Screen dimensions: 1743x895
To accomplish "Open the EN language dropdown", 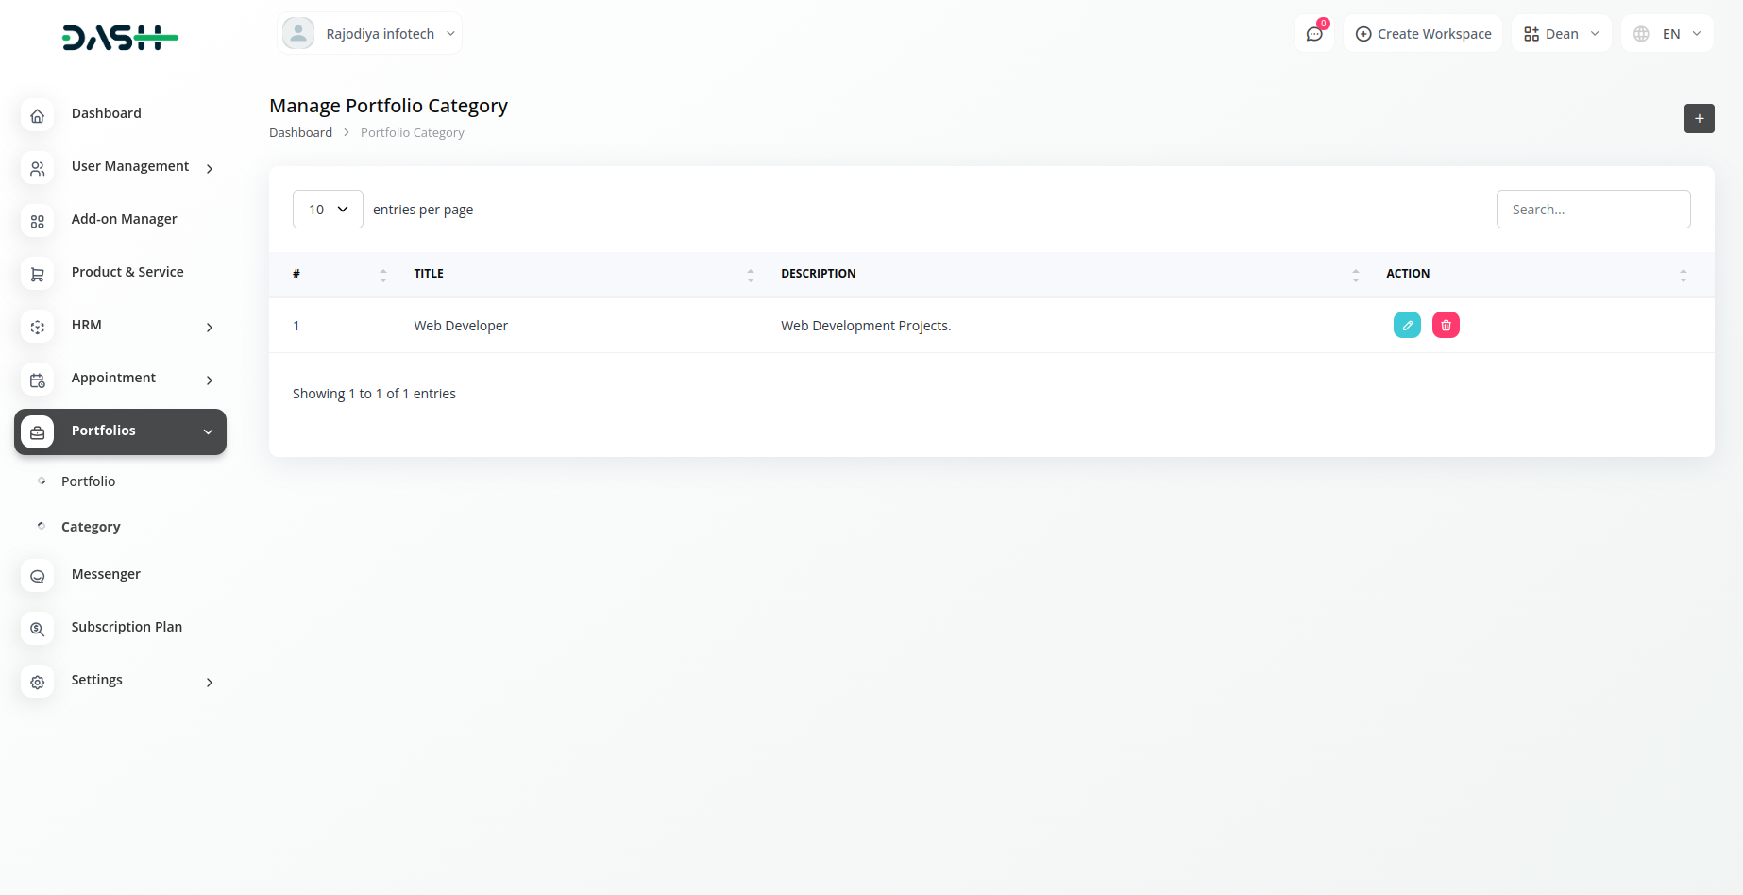I will coord(1667,34).
